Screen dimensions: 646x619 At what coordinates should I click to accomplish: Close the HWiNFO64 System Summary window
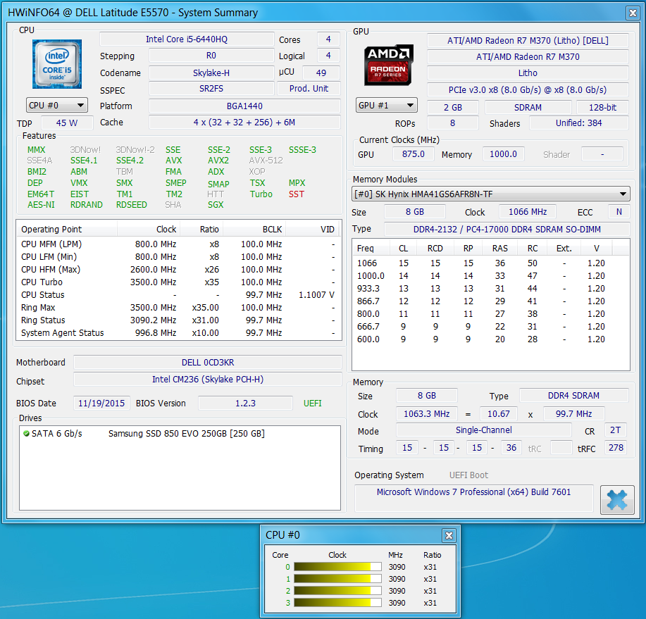click(633, 13)
